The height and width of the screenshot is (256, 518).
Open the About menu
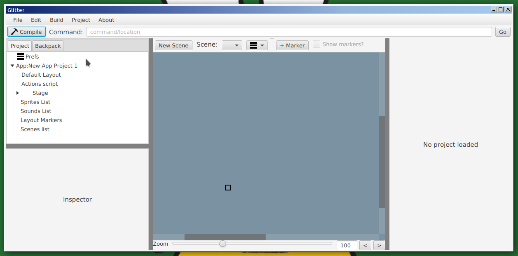tap(106, 20)
